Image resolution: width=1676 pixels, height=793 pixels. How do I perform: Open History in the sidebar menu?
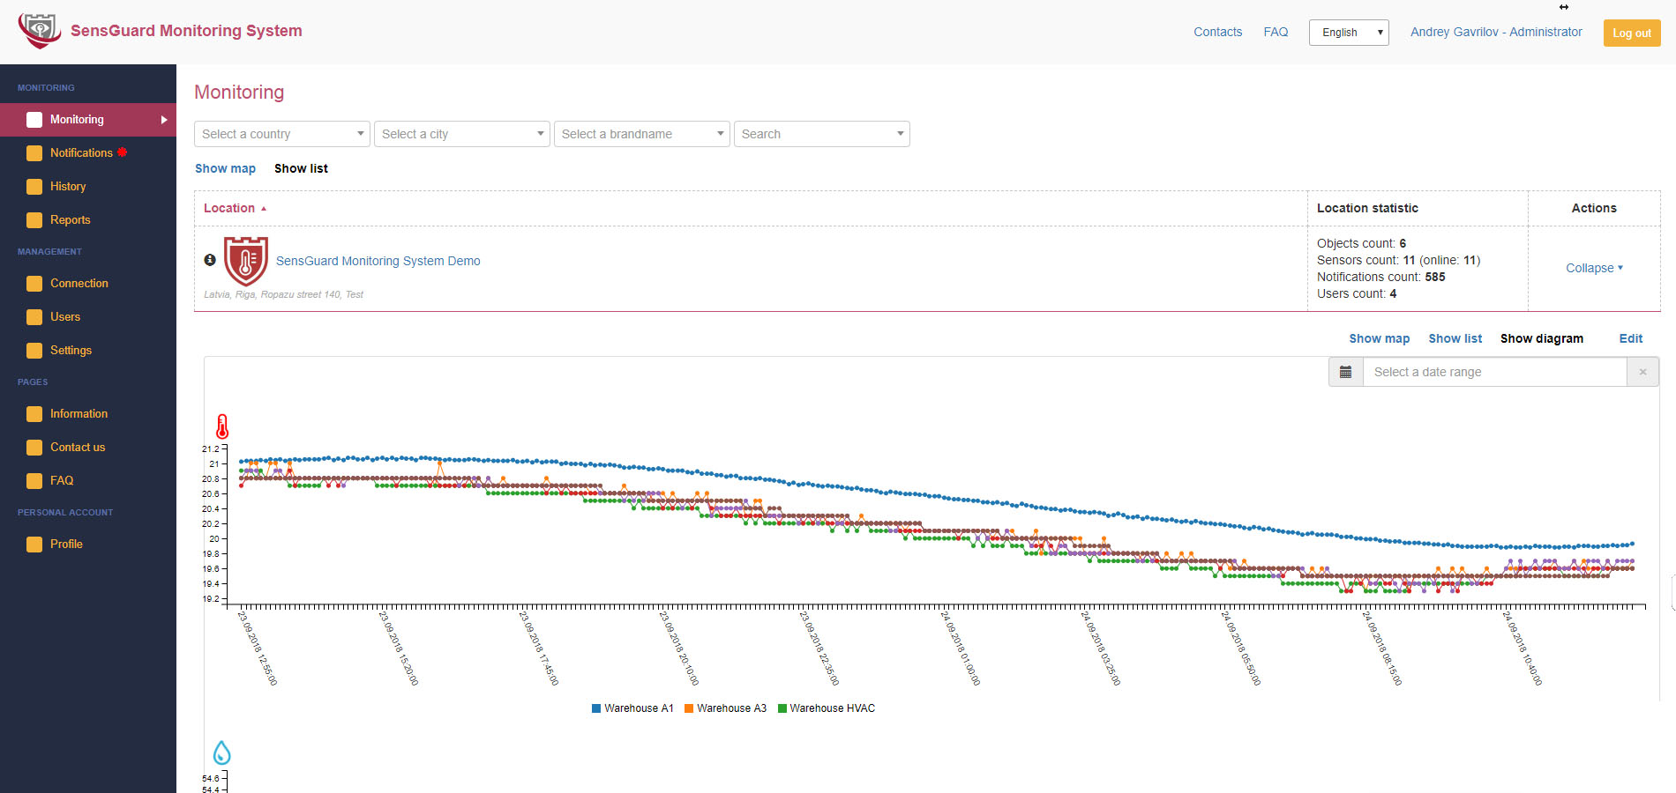[x=68, y=187]
